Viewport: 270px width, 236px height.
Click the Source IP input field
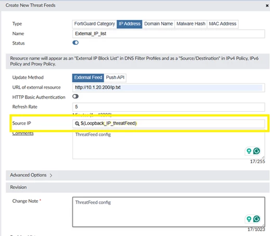[x=169, y=124]
